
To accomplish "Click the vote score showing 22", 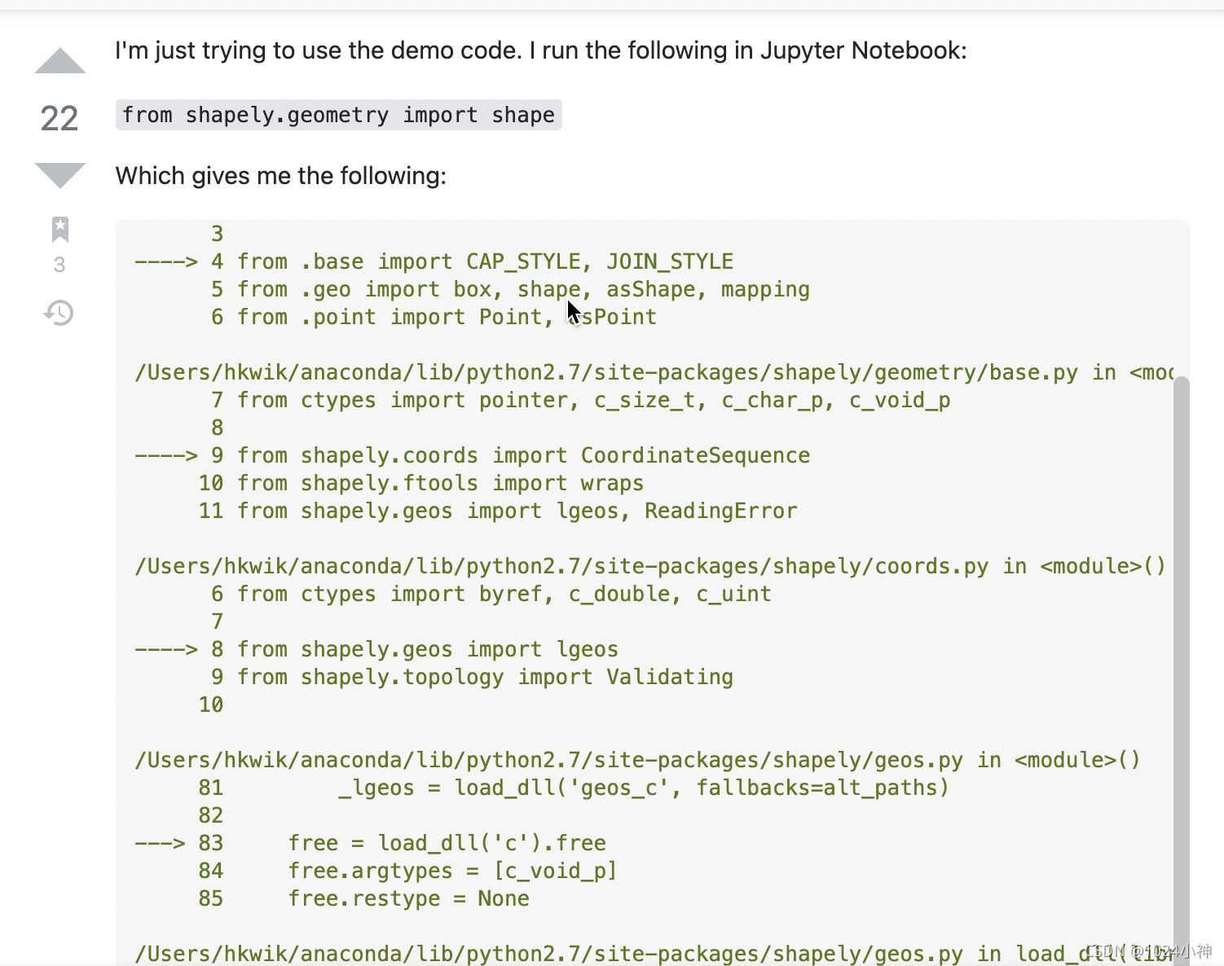I will [58, 119].
